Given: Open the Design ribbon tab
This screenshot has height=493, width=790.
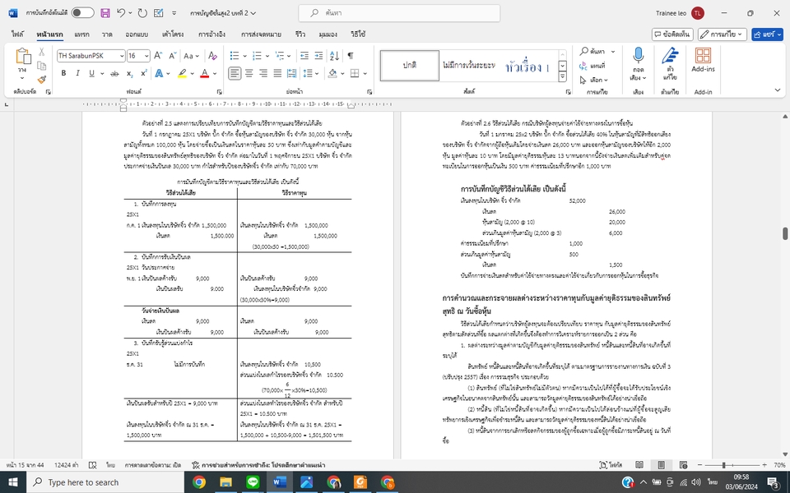Looking at the screenshot, I should coord(137,35).
